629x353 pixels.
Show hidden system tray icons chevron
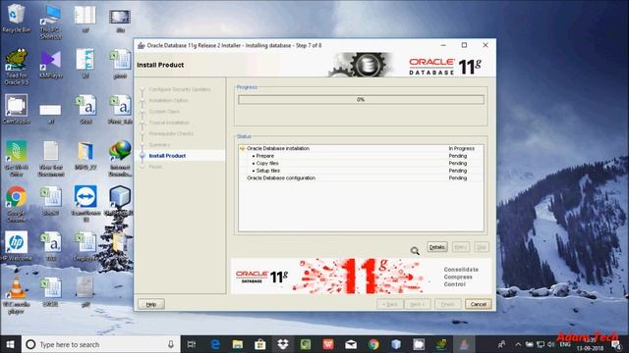[518, 344]
